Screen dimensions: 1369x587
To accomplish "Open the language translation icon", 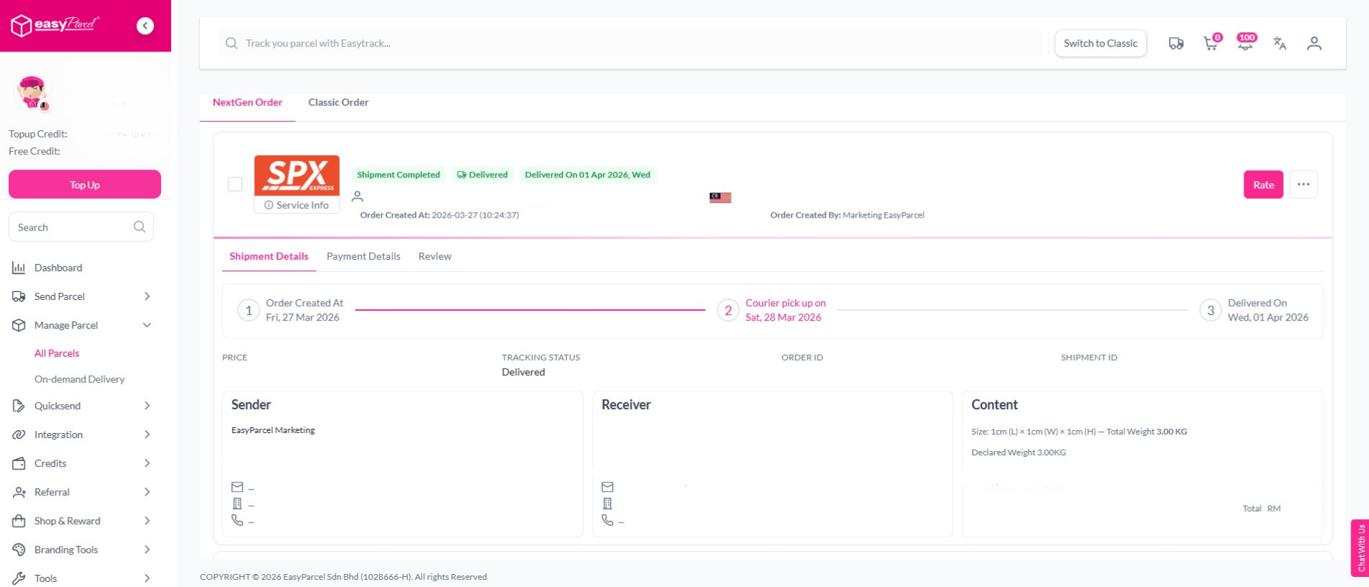I will [1279, 44].
